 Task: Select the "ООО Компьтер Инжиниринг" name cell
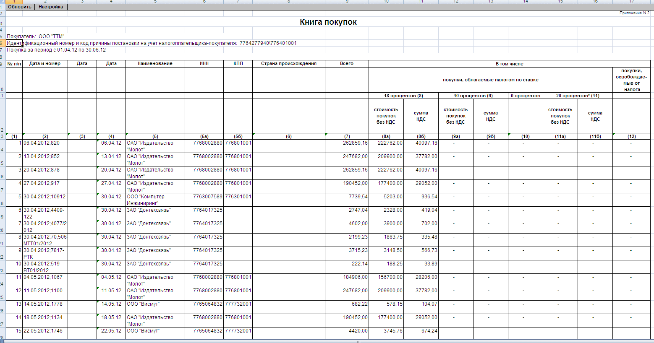pos(155,200)
